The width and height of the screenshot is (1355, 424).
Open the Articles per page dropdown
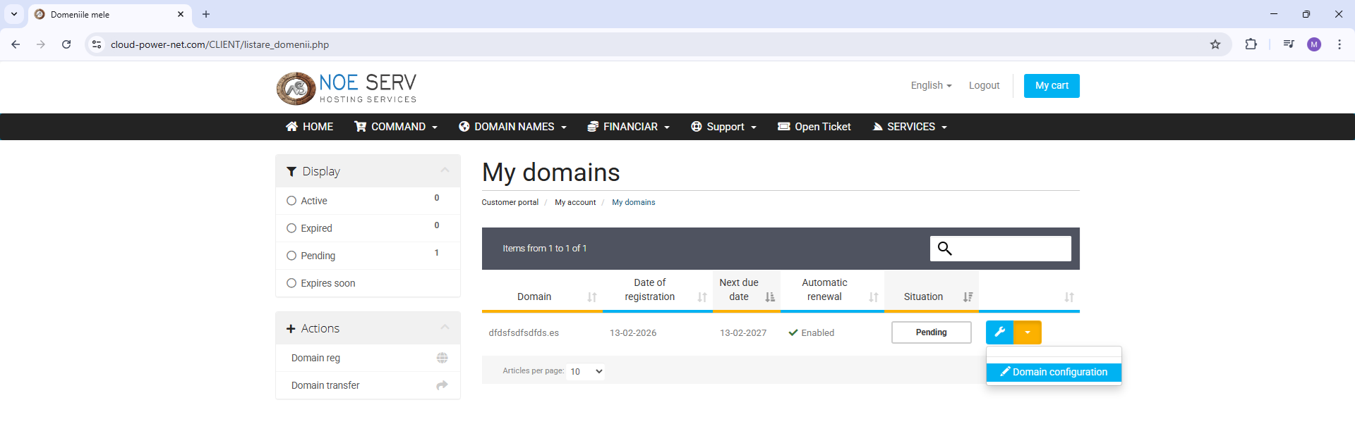[586, 371]
